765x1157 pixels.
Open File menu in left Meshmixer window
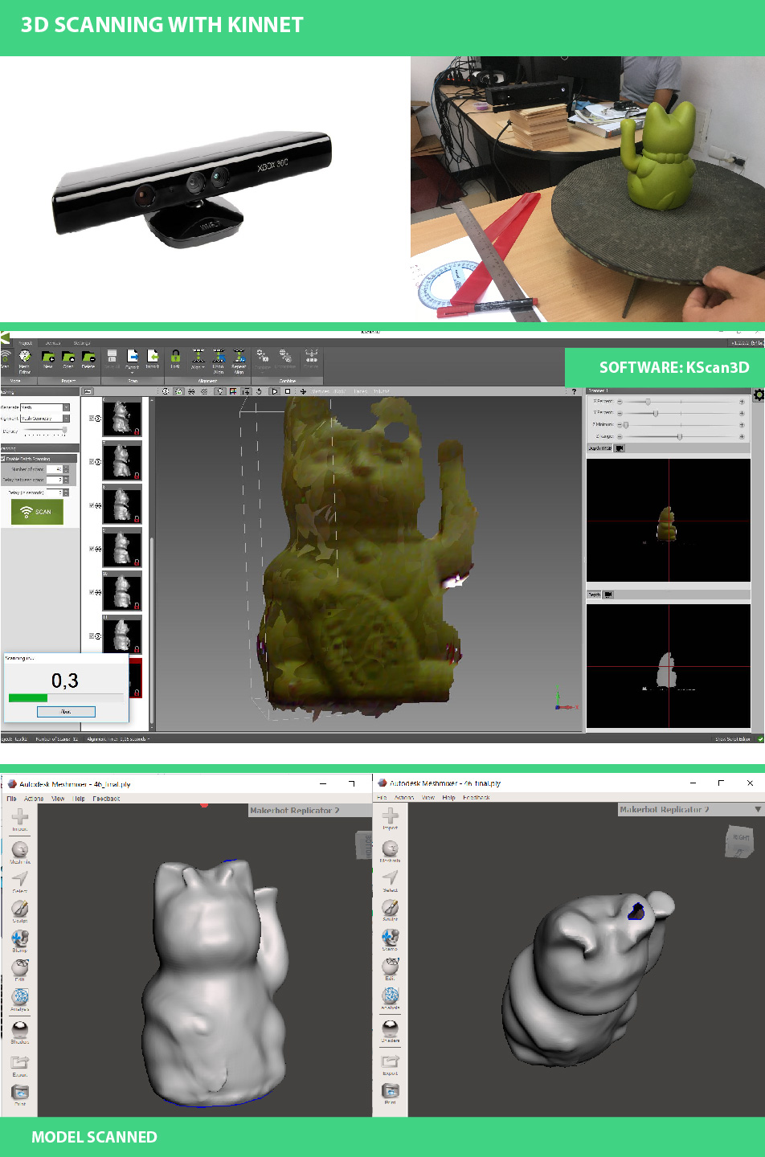tap(11, 799)
